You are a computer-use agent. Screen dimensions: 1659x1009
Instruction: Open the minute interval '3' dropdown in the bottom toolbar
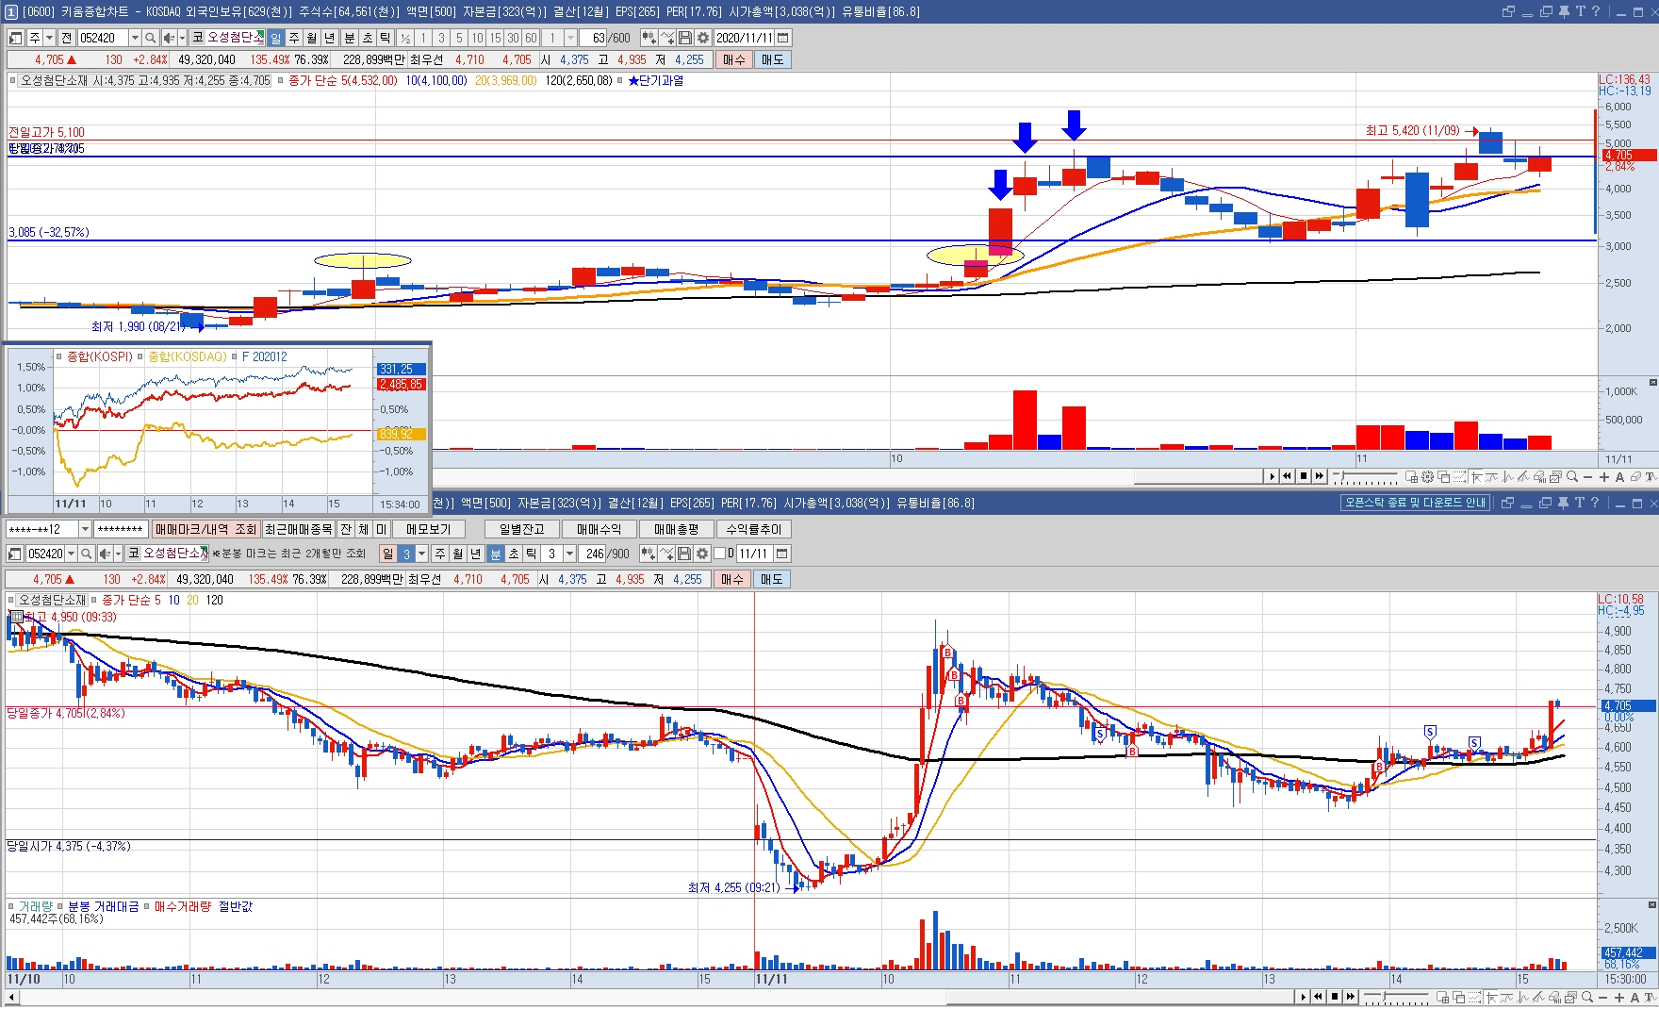pyautogui.click(x=569, y=554)
